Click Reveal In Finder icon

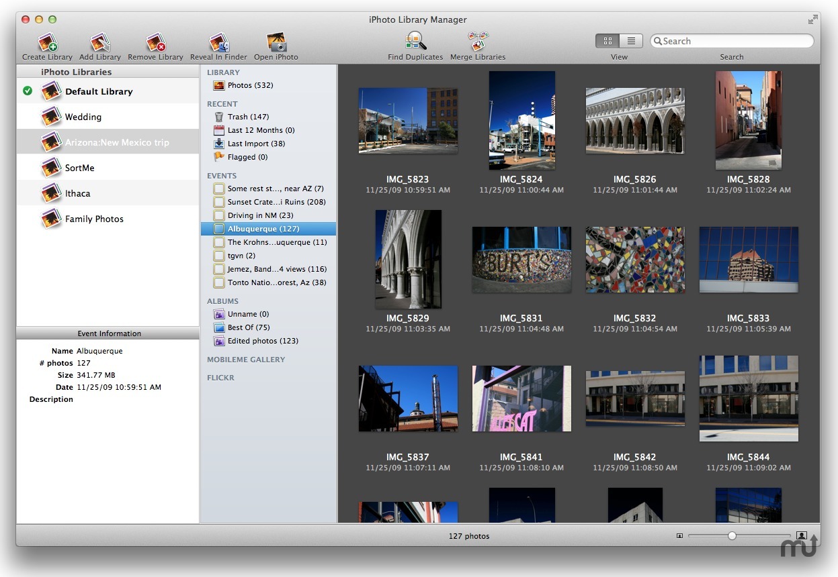pyautogui.click(x=218, y=43)
